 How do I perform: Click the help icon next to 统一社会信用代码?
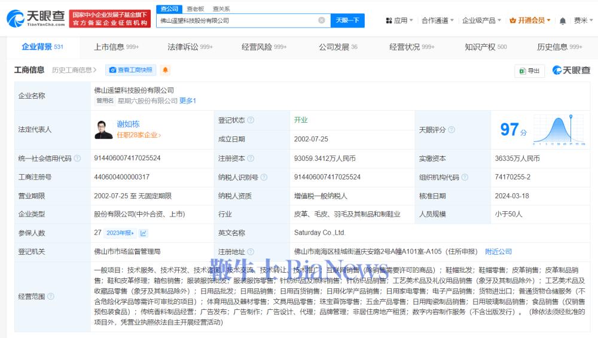tap(77, 159)
